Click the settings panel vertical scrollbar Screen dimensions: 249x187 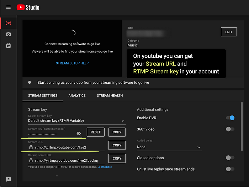click(242, 126)
